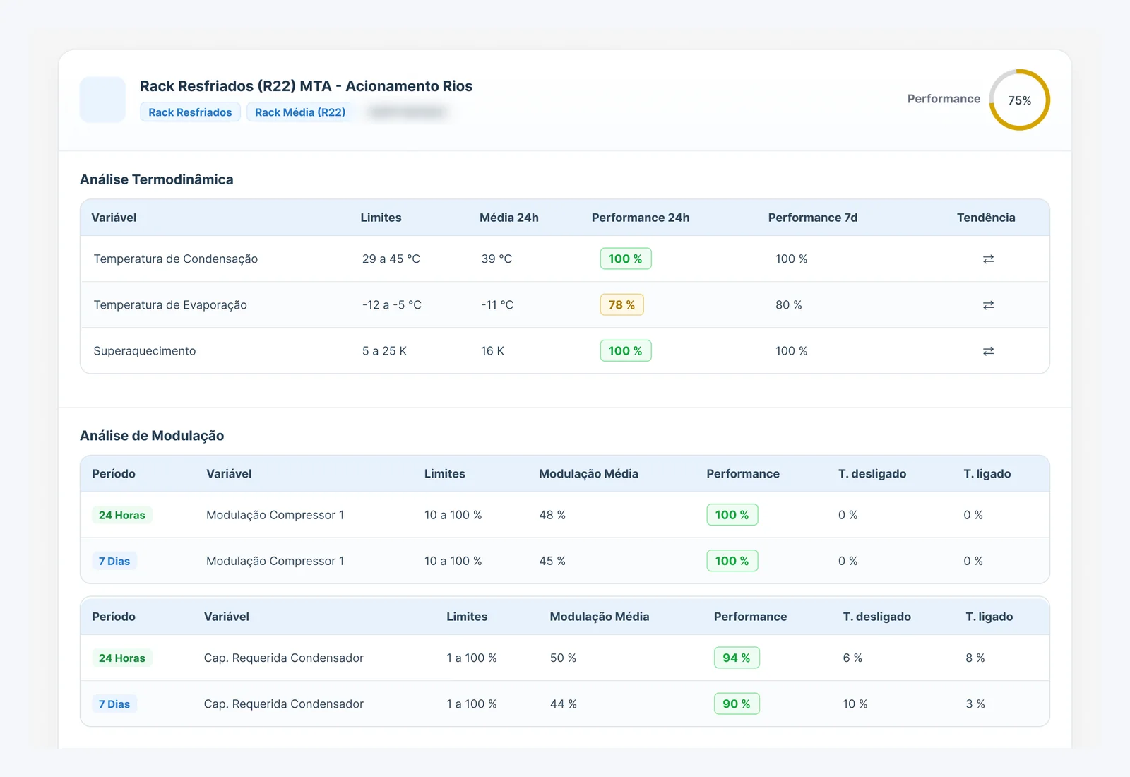The height and width of the screenshot is (777, 1130).
Task: Select the Rack Resfriados tag
Action: (x=190, y=112)
